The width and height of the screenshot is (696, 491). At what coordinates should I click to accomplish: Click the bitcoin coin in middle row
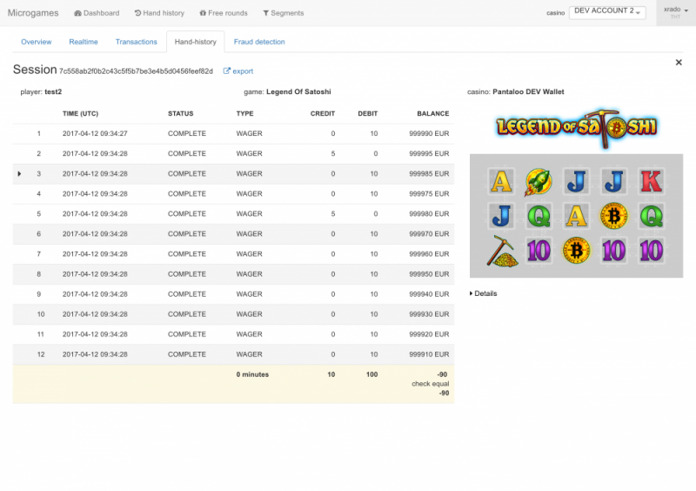(x=614, y=217)
